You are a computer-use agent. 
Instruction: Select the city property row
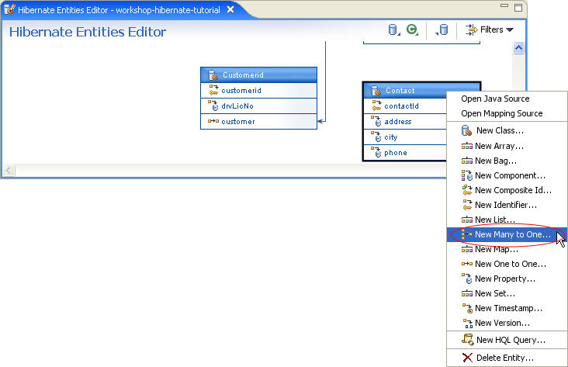[404, 137]
